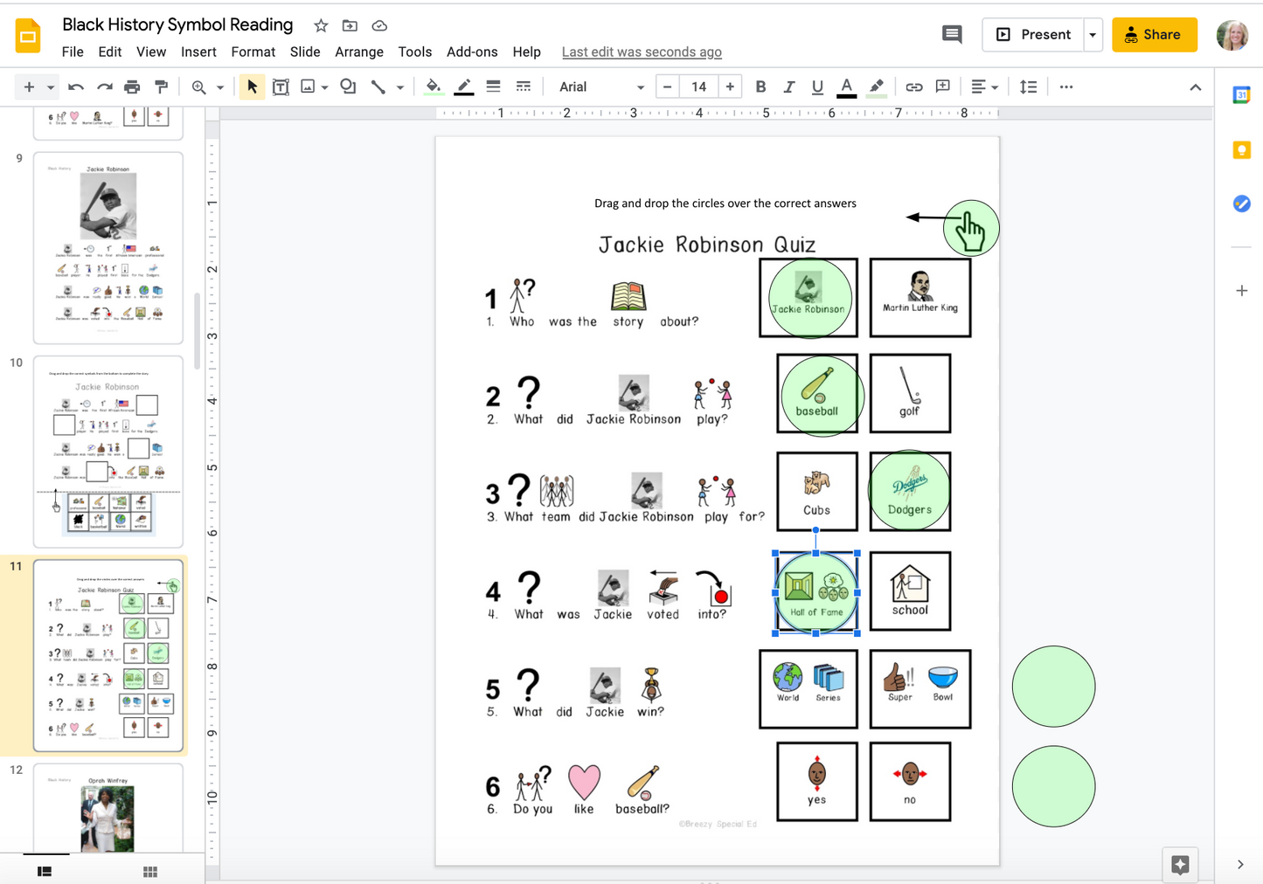
Task: Open 'Last edit was seconds ago' link
Action: click(x=642, y=52)
